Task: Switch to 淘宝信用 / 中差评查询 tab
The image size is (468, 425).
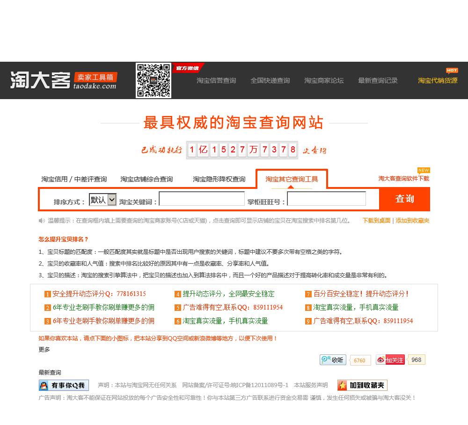Action: click(x=74, y=179)
